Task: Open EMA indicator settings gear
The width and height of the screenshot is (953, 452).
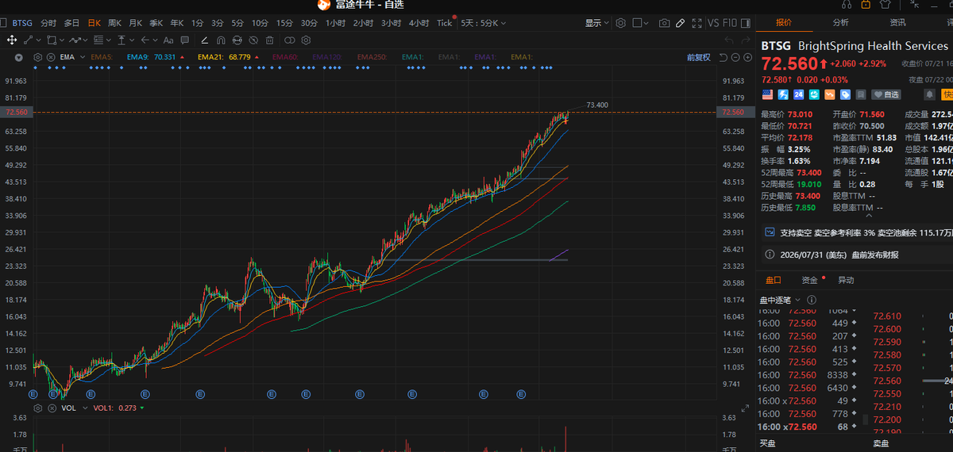Action: 37,57
